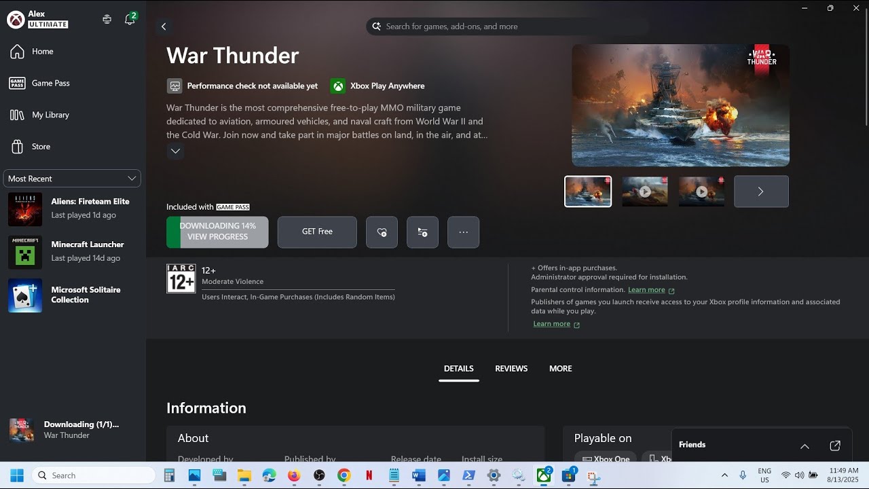Screen dimensions: 869x489
Task: Switch to the DETAILS tab
Action: pyautogui.click(x=459, y=369)
